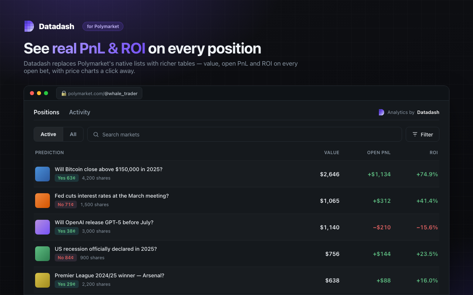Click the filter lines icon
The width and height of the screenshot is (473, 295).
pyautogui.click(x=415, y=134)
